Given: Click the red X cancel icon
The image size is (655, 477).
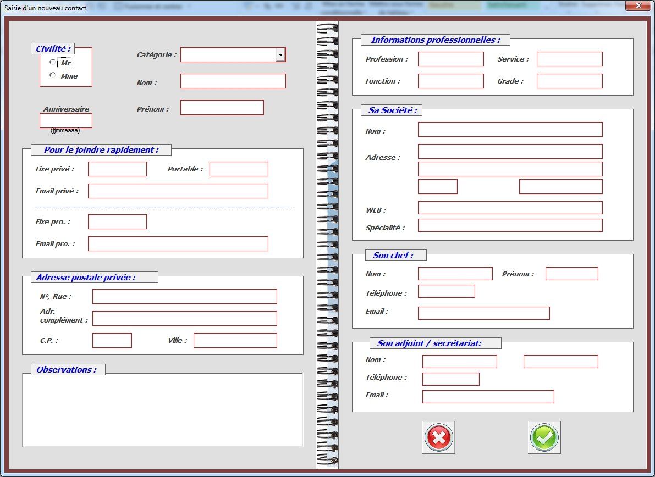Looking at the screenshot, I should [438, 437].
